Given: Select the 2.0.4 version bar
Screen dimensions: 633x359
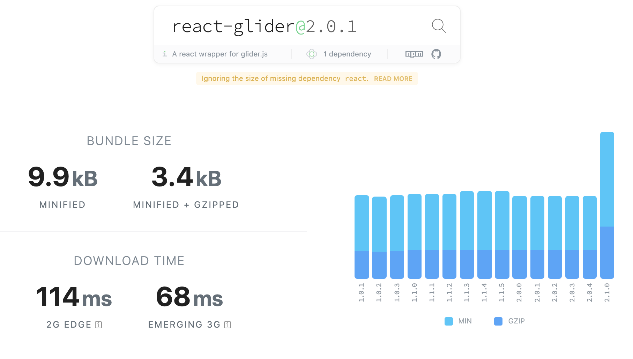Looking at the screenshot, I should click(x=590, y=237).
